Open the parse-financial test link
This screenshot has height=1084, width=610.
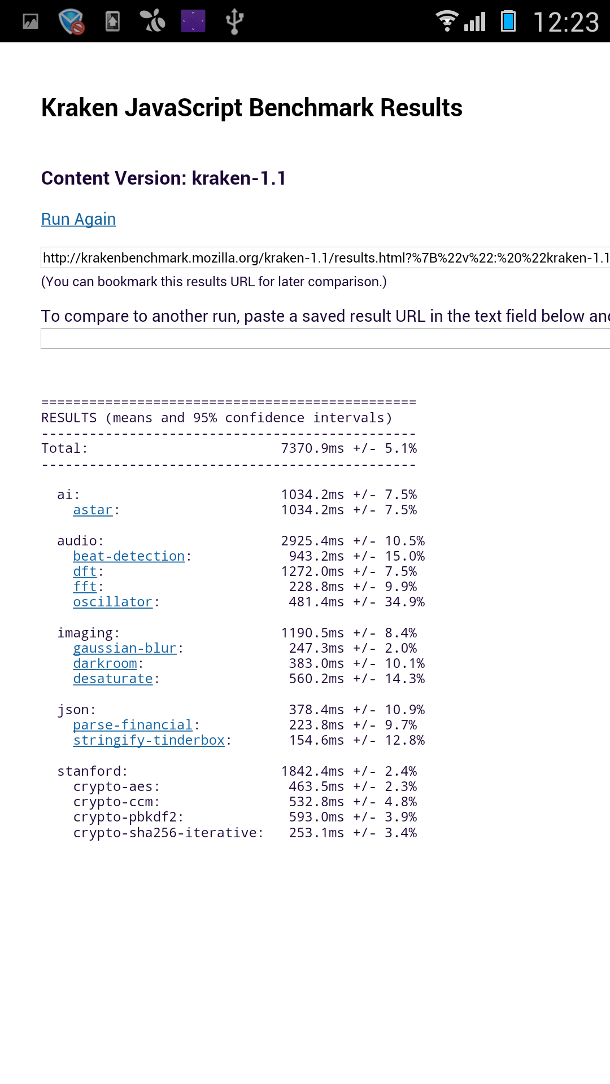pos(133,725)
